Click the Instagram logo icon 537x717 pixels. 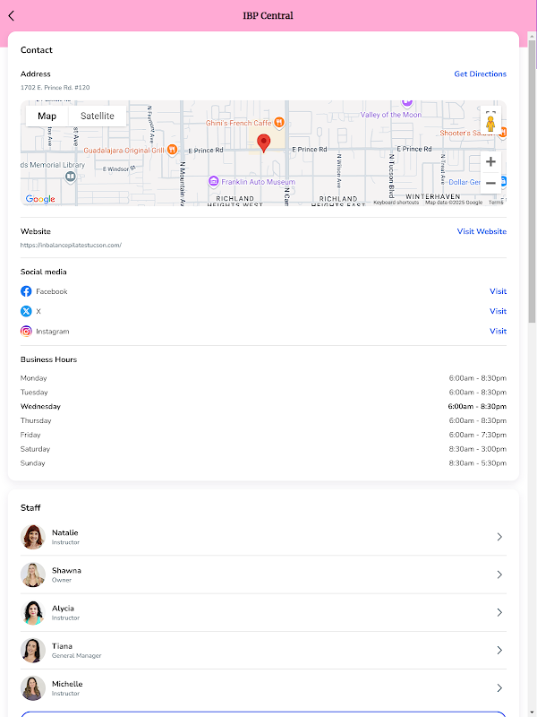(x=26, y=331)
